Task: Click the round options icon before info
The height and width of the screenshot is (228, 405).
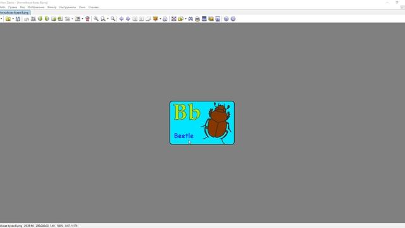Action: [226, 19]
